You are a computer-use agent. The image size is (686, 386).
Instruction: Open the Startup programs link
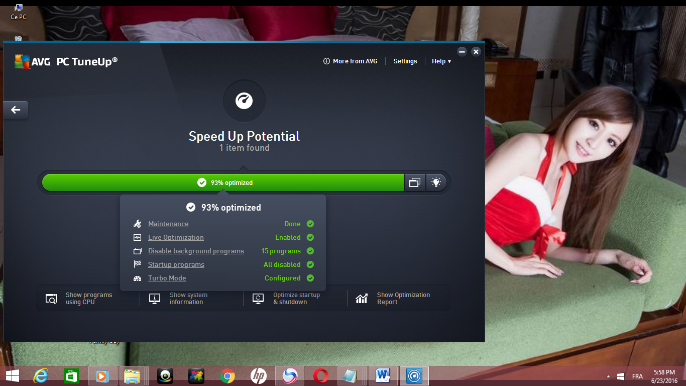(x=176, y=265)
